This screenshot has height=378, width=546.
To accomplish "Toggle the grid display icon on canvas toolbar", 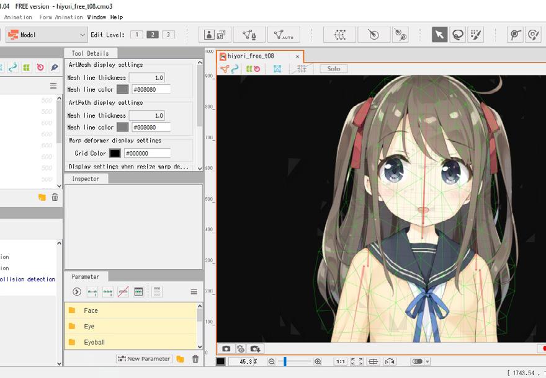I will (x=302, y=69).
